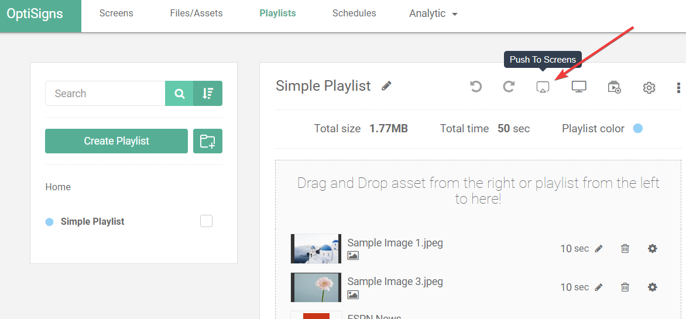Undo the last playlist change
The height and width of the screenshot is (319, 686).
click(x=476, y=87)
